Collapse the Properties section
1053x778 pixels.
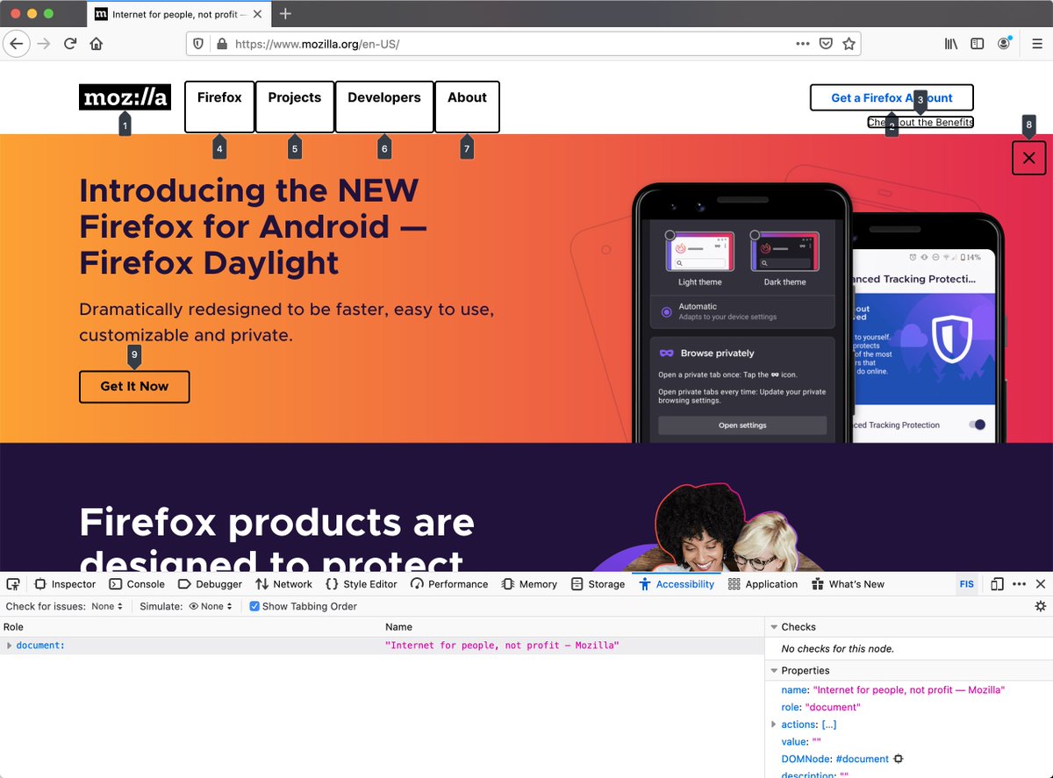point(774,670)
